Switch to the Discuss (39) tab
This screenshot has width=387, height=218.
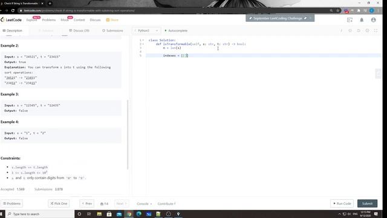79,31
